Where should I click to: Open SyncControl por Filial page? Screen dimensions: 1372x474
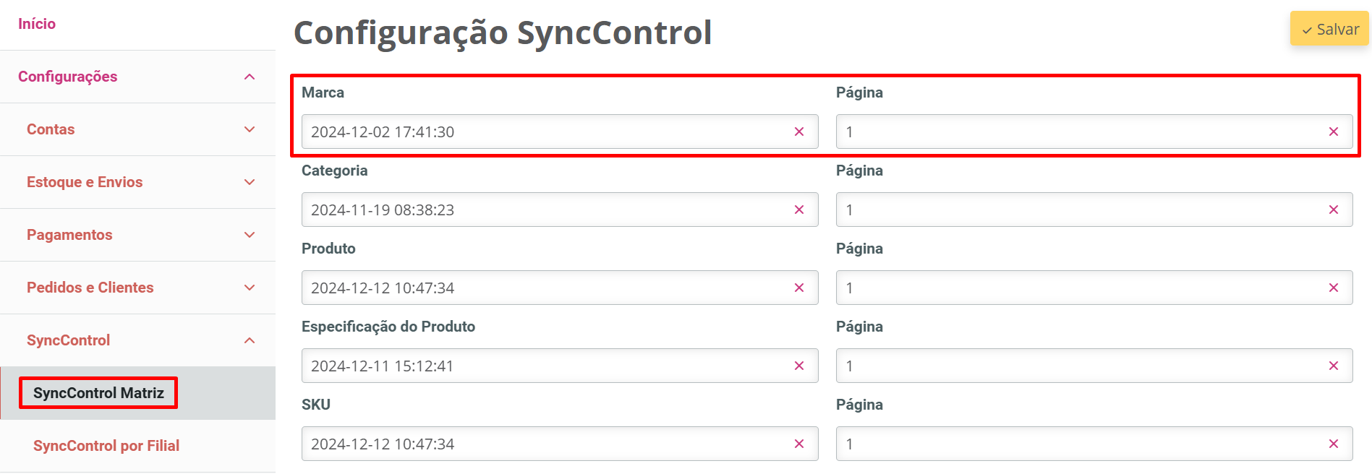[106, 446]
